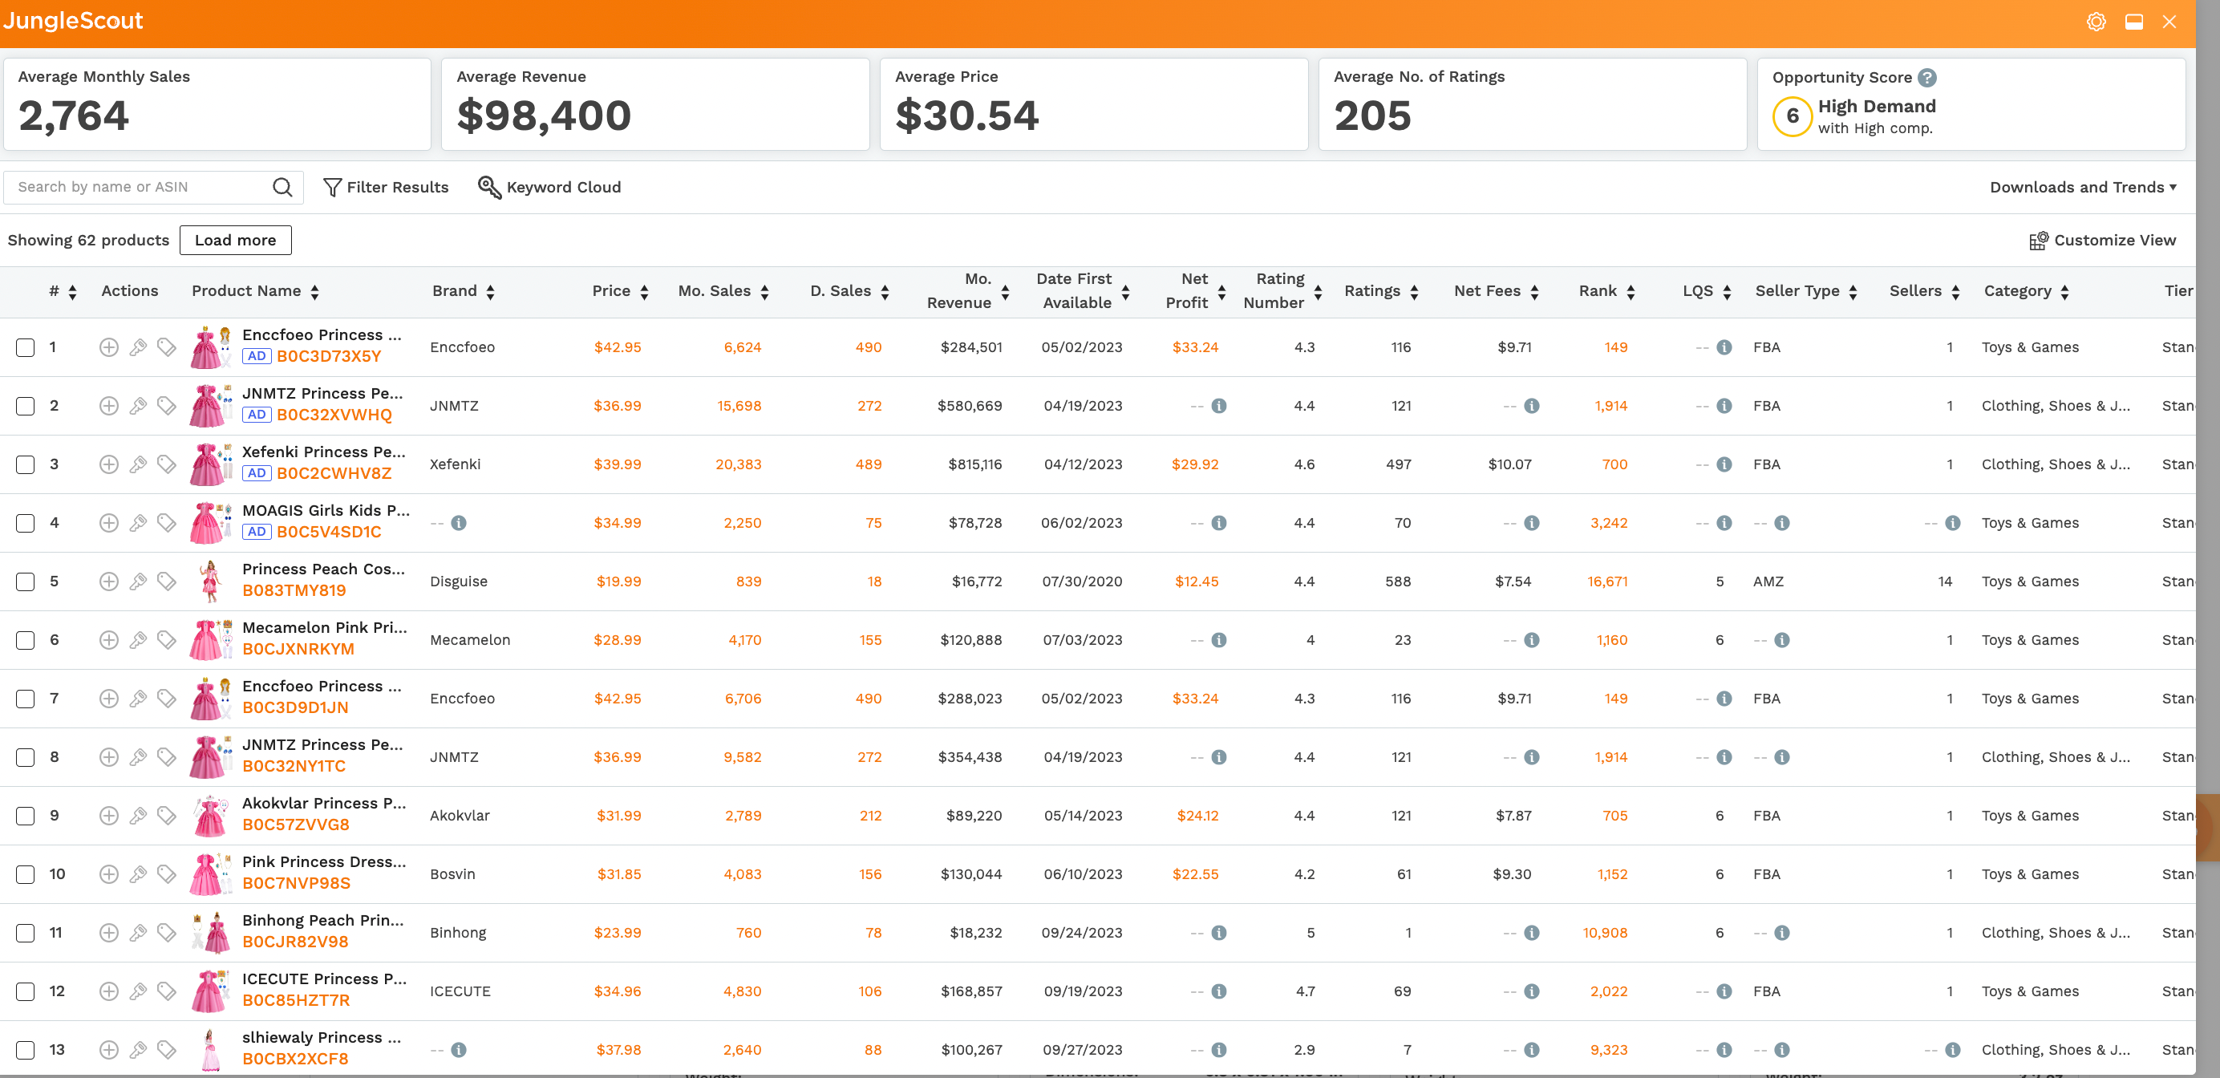
Task: Click the search magnifier icon
Action: (282, 187)
